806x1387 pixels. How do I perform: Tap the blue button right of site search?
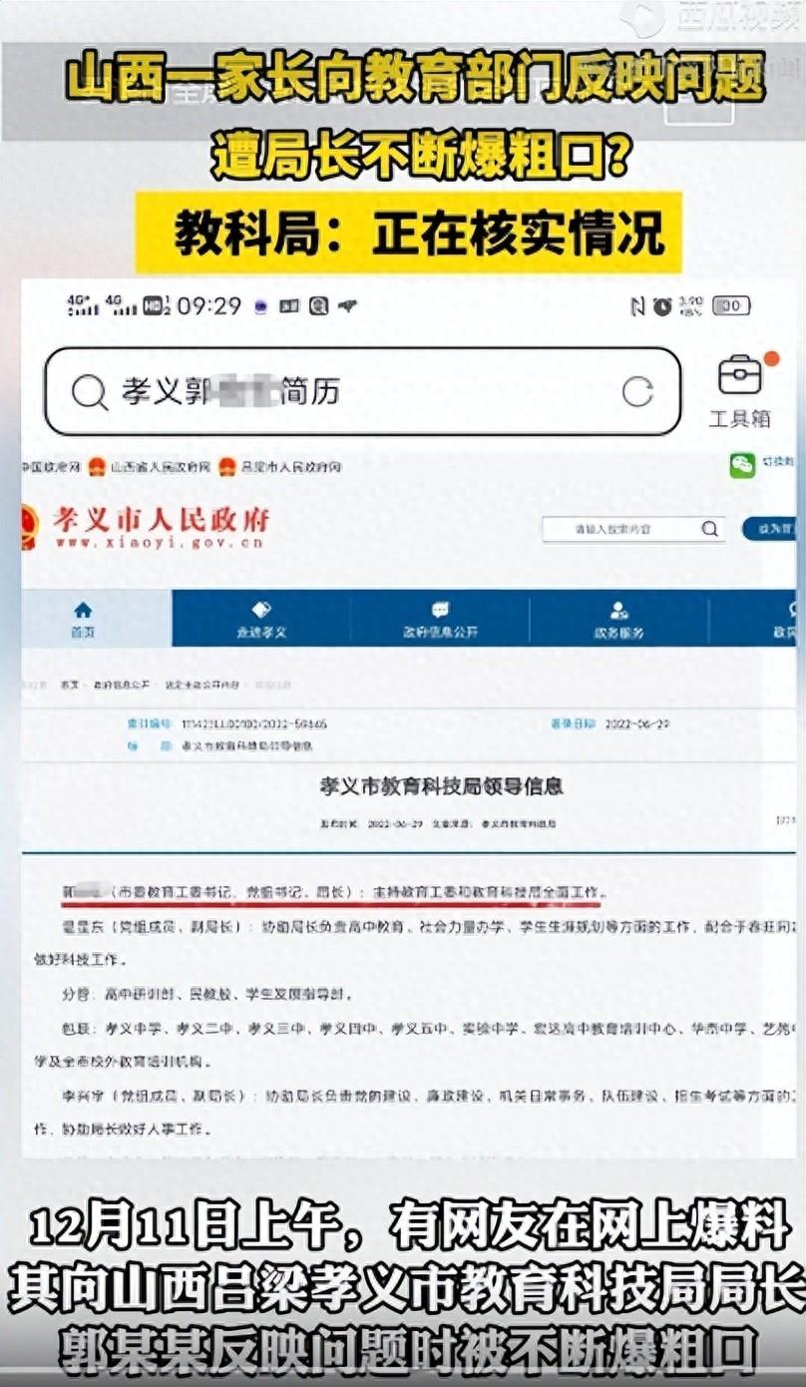coord(769,529)
